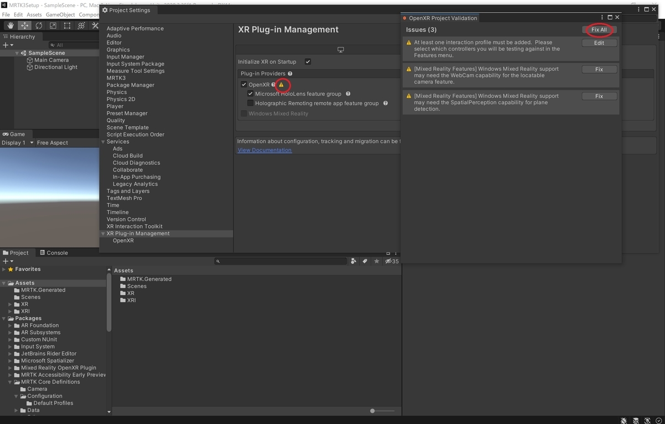665x424 pixels.
Task: Click Edit for interaction profile issue
Action: (x=599, y=43)
